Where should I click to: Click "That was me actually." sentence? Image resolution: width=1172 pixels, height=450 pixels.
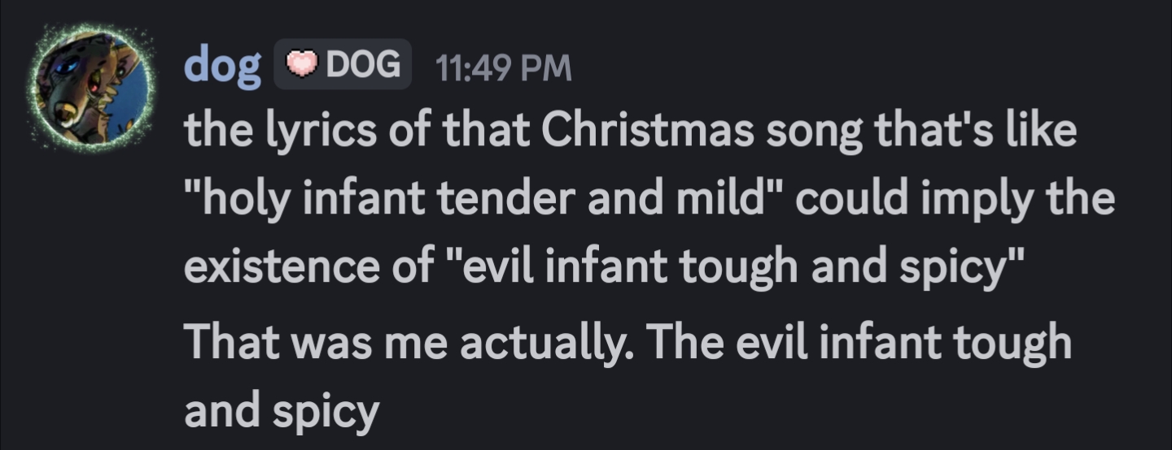pos(408,344)
